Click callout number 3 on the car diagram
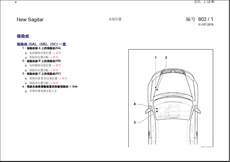Screen dimensions: 230x162 134,122
